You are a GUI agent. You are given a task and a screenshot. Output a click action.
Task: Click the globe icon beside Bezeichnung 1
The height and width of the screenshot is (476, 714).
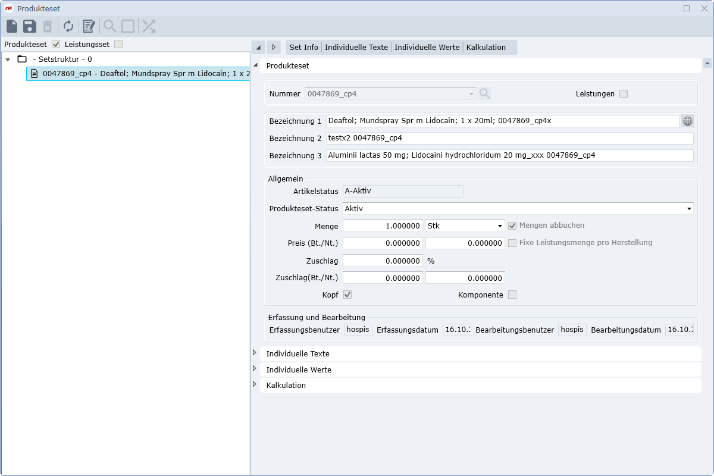point(687,121)
